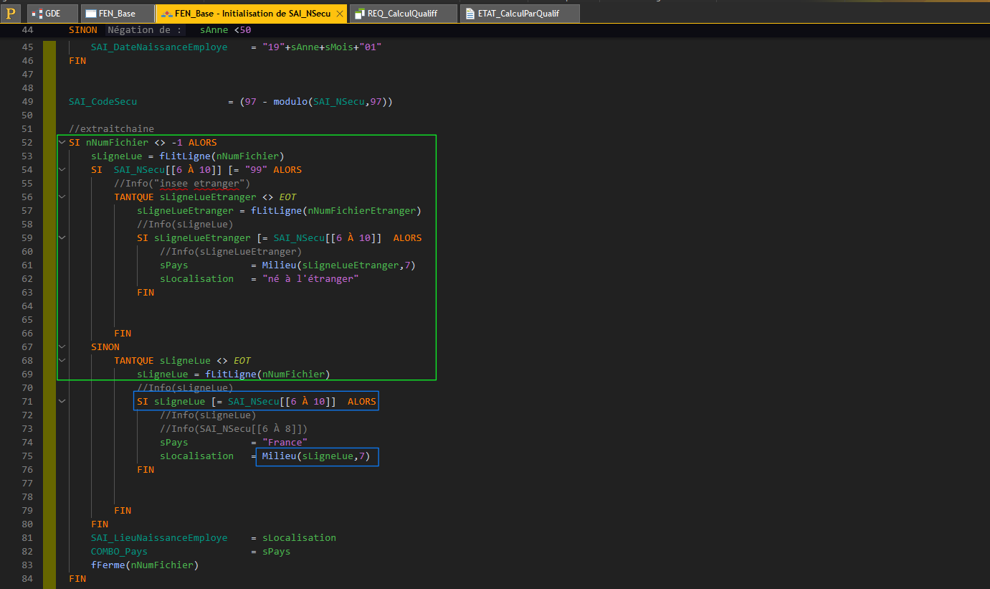Switch to the FEN_Base window tab
This screenshot has width=990, height=589.
[117, 14]
